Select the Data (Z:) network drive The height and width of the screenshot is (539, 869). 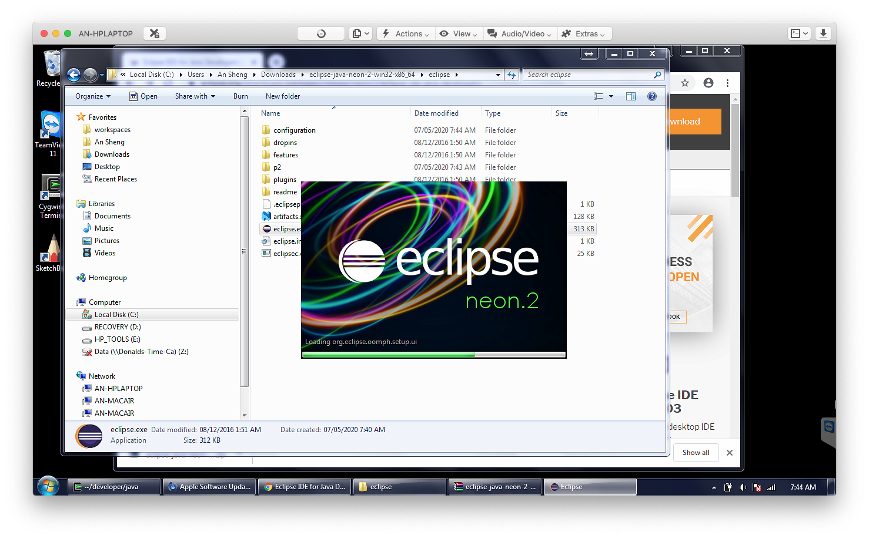[141, 352]
